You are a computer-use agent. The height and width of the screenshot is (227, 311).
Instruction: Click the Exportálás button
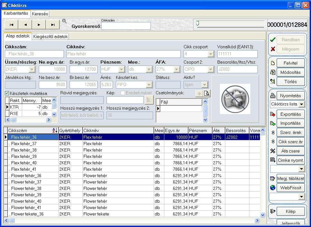click(x=290, y=114)
